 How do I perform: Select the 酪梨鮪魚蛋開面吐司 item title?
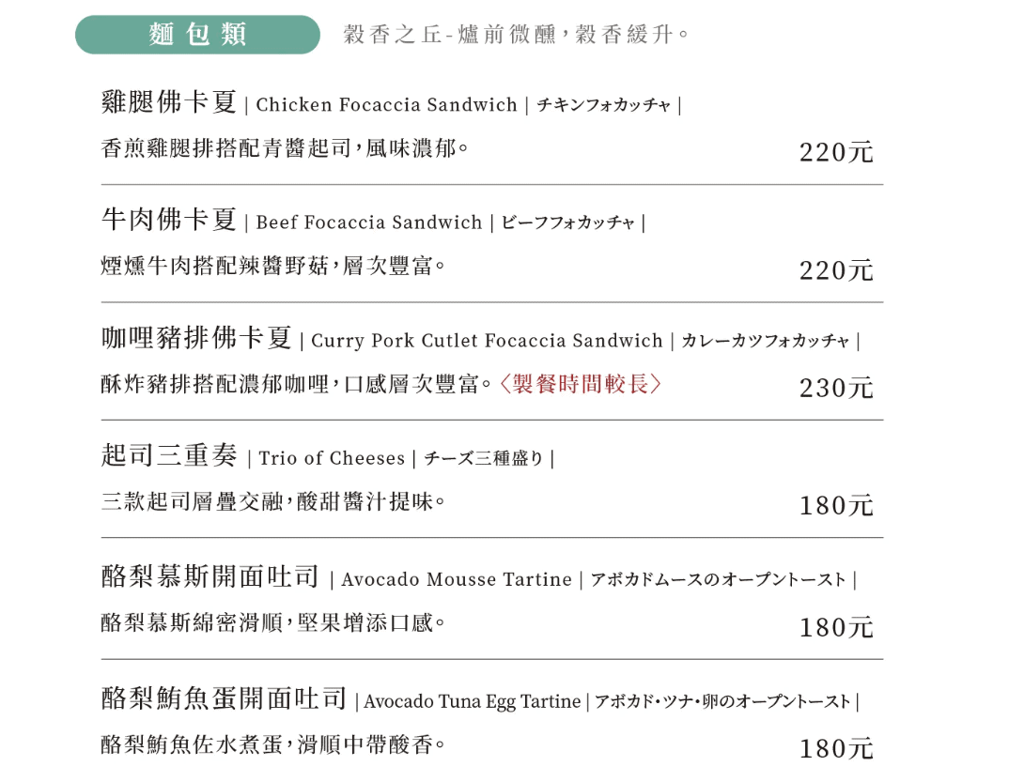(x=224, y=698)
